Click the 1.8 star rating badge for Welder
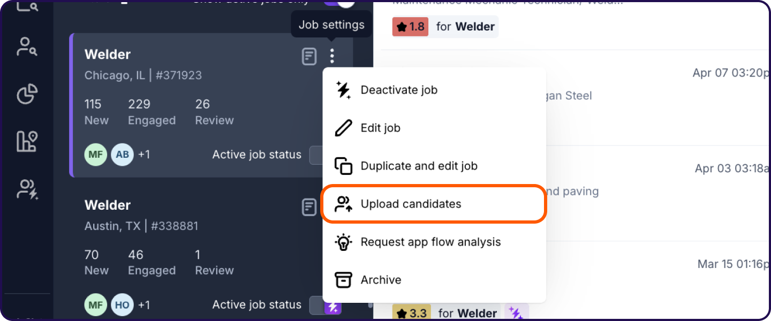This screenshot has width=771, height=321. coord(410,26)
